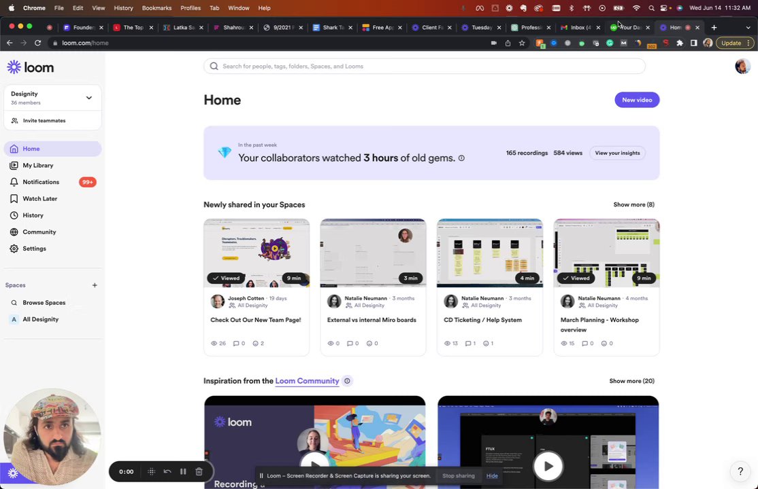
Task: Switch to the Inbox browser tab
Action: 580,28
